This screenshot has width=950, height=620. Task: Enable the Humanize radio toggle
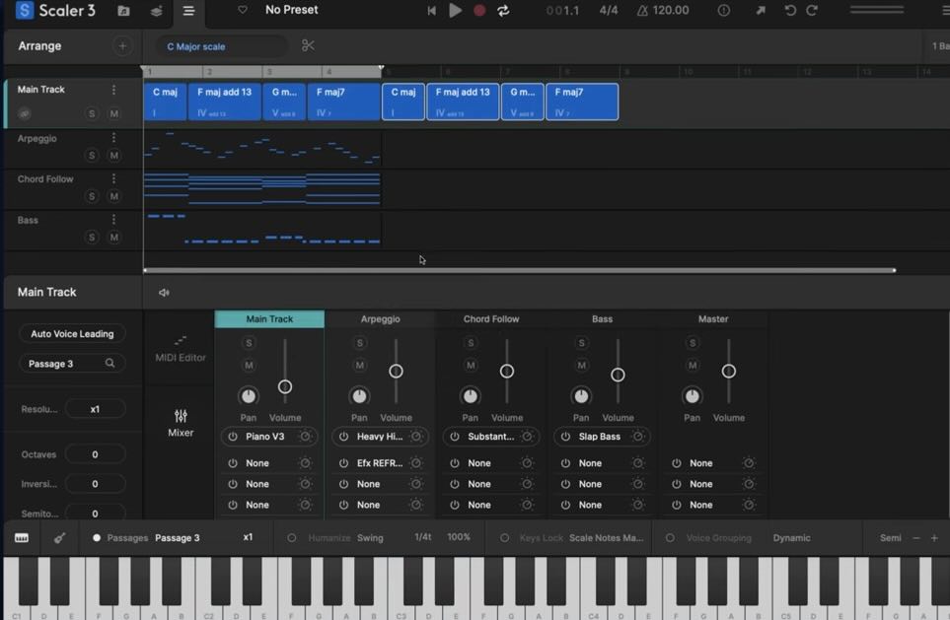pos(292,538)
